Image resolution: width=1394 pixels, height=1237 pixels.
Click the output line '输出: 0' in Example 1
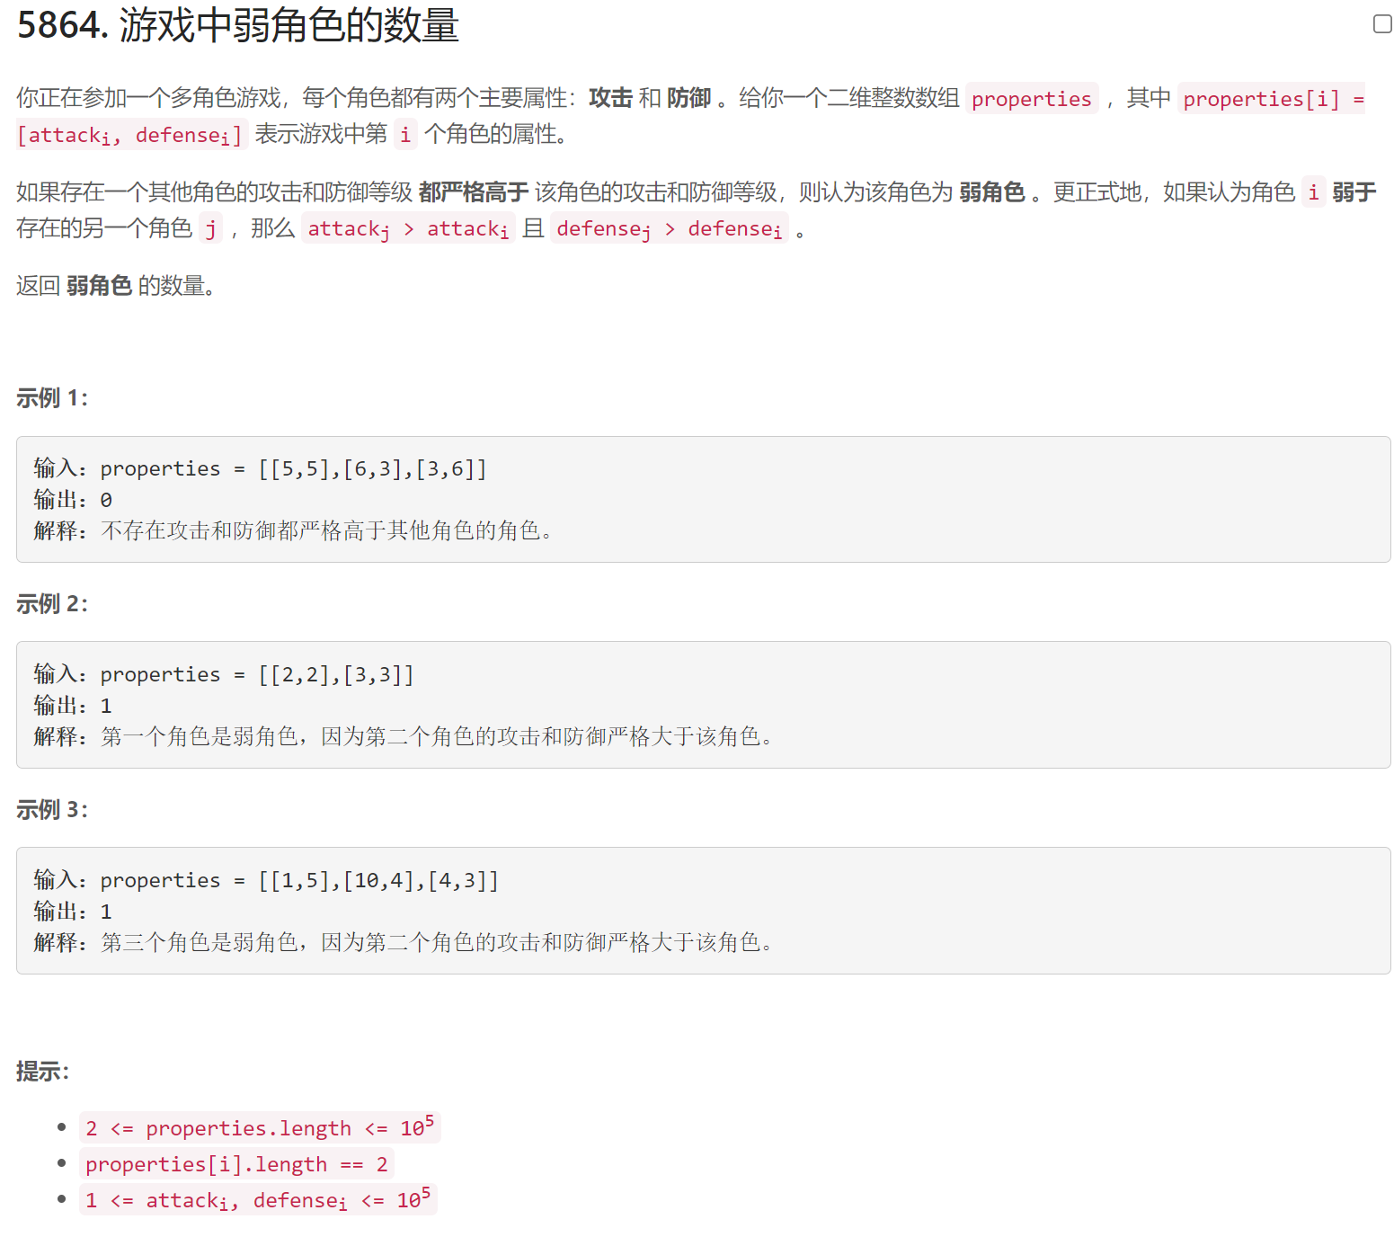(x=73, y=500)
